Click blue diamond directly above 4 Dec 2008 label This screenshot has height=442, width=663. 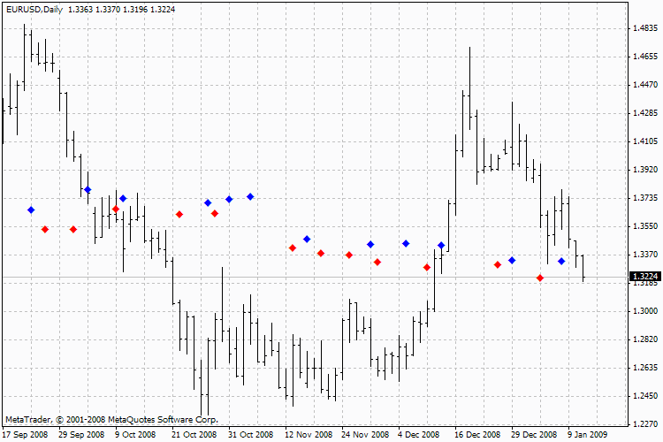coord(406,244)
